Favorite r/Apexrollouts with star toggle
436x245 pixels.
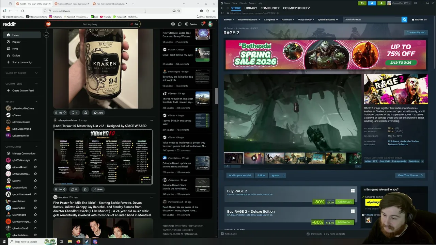(35, 187)
